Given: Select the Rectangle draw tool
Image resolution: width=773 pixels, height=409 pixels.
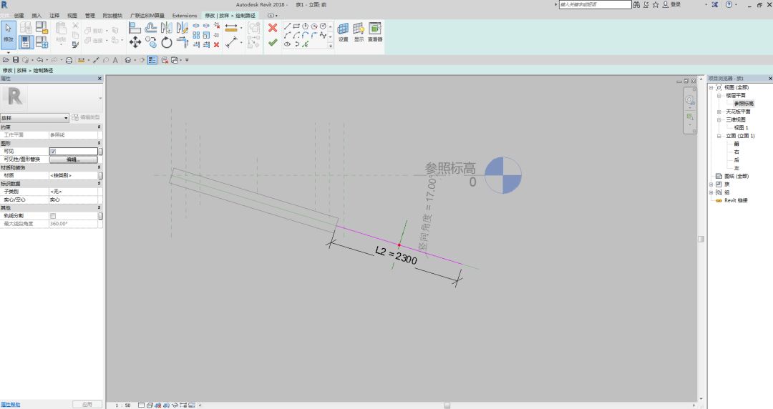Looking at the screenshot, I should (x=296, y=26).
